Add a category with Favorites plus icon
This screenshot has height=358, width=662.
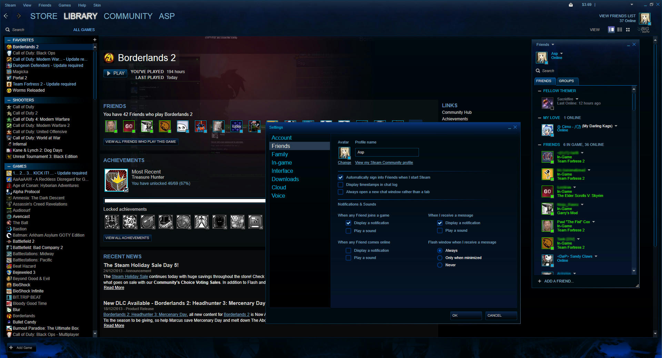94,40
